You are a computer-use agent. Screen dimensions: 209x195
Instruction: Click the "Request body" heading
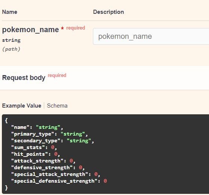(x=24, y=78)
